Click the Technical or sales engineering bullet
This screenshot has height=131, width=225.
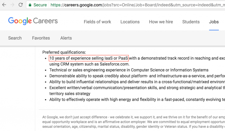129,70
